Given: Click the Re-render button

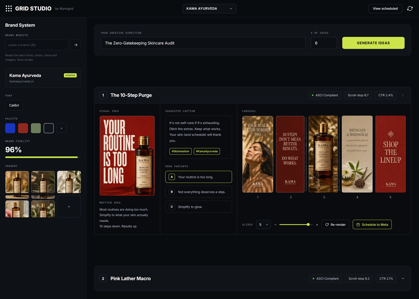Looking at the screenshot, I should (335, 225).
